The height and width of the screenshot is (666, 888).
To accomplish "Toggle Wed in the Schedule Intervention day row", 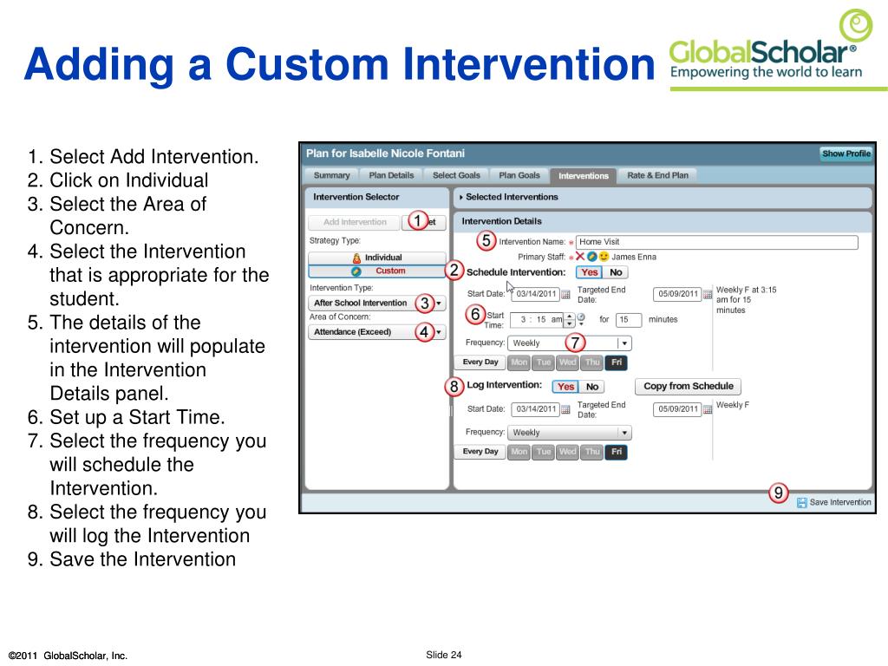I will point(567,362).
